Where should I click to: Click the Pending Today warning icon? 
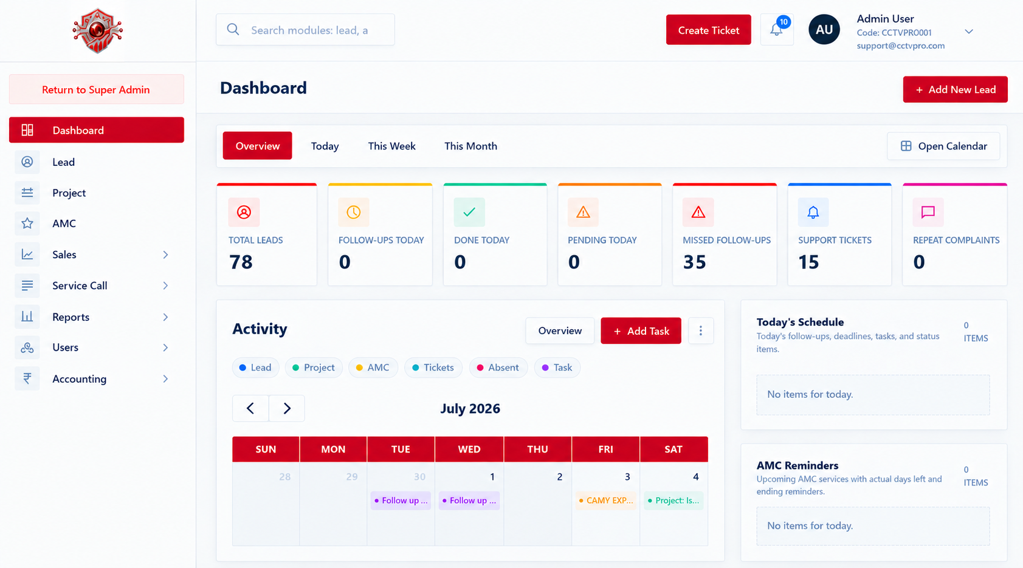[x=584, y=212]
